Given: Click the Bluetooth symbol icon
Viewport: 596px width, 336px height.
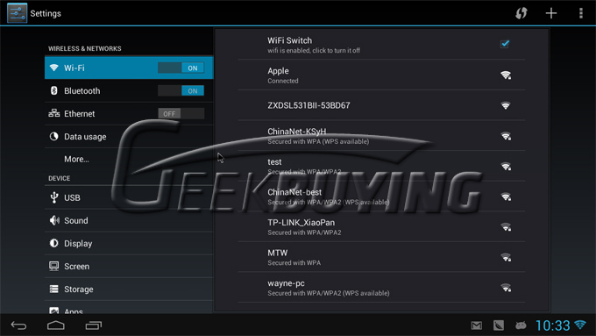Looking at the screenshot, I should point(54,90).
